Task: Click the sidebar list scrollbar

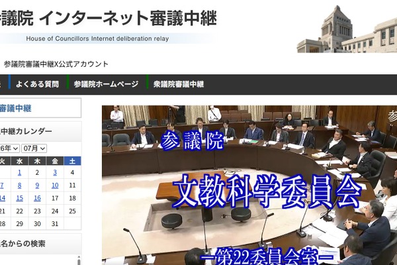Action: tap(79, 260)
